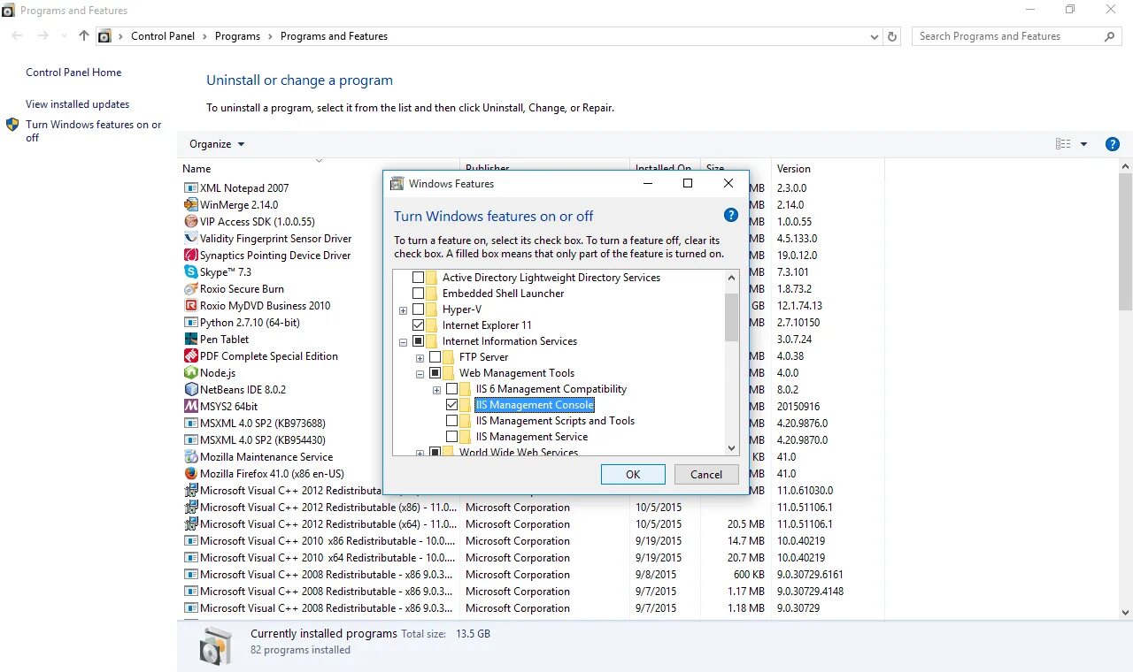Click the MSXML 4.0 SP2 (KB973688) icon
1133x672 pixels.
pyautogui.click(x=190, y=424)
